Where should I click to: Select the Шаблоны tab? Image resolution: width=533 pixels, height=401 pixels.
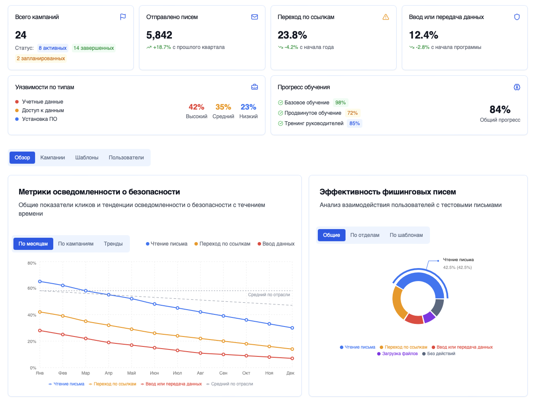(87, 158)
